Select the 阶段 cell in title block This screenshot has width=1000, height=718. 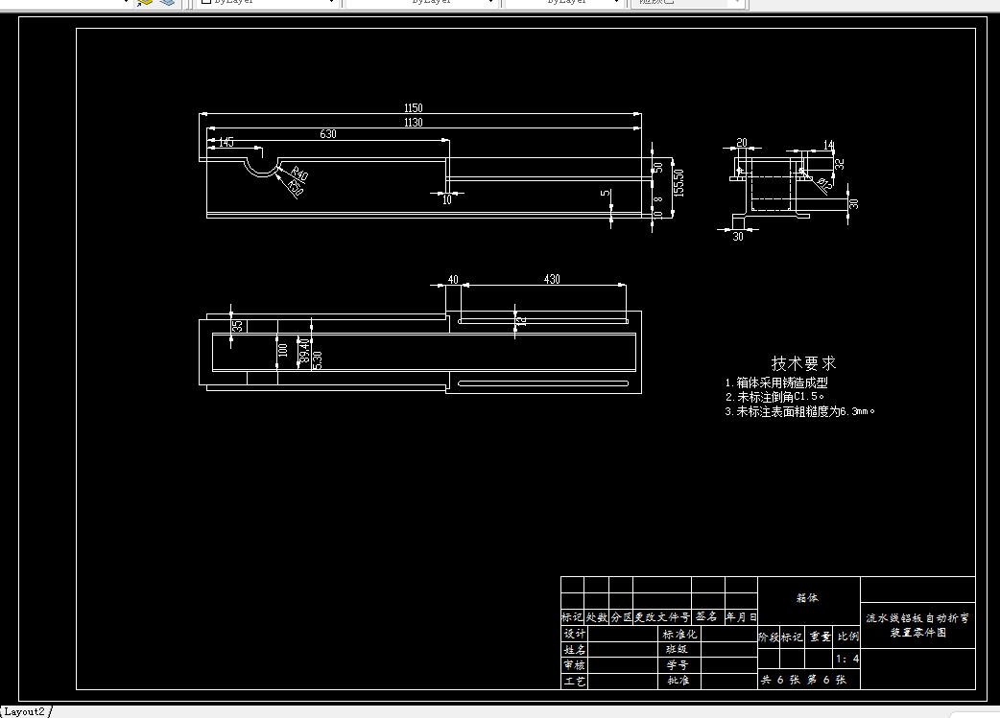click(x=769, y=637)
